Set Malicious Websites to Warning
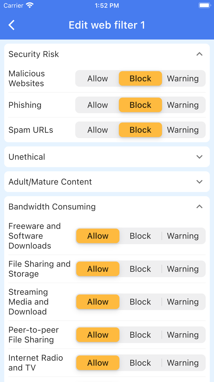Viewport: 214px width, 382px height. click(x=183, y=78)
